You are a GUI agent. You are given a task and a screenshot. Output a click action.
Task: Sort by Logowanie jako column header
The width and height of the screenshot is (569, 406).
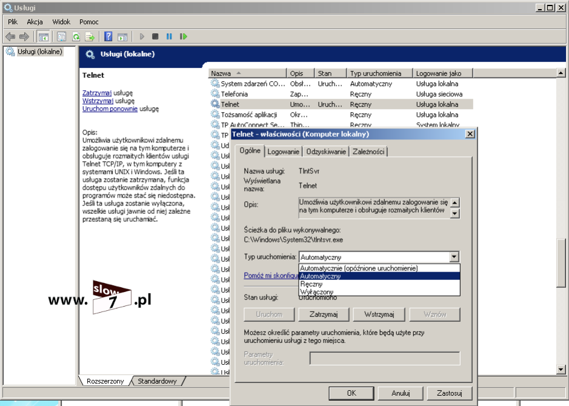click(443, 73)
